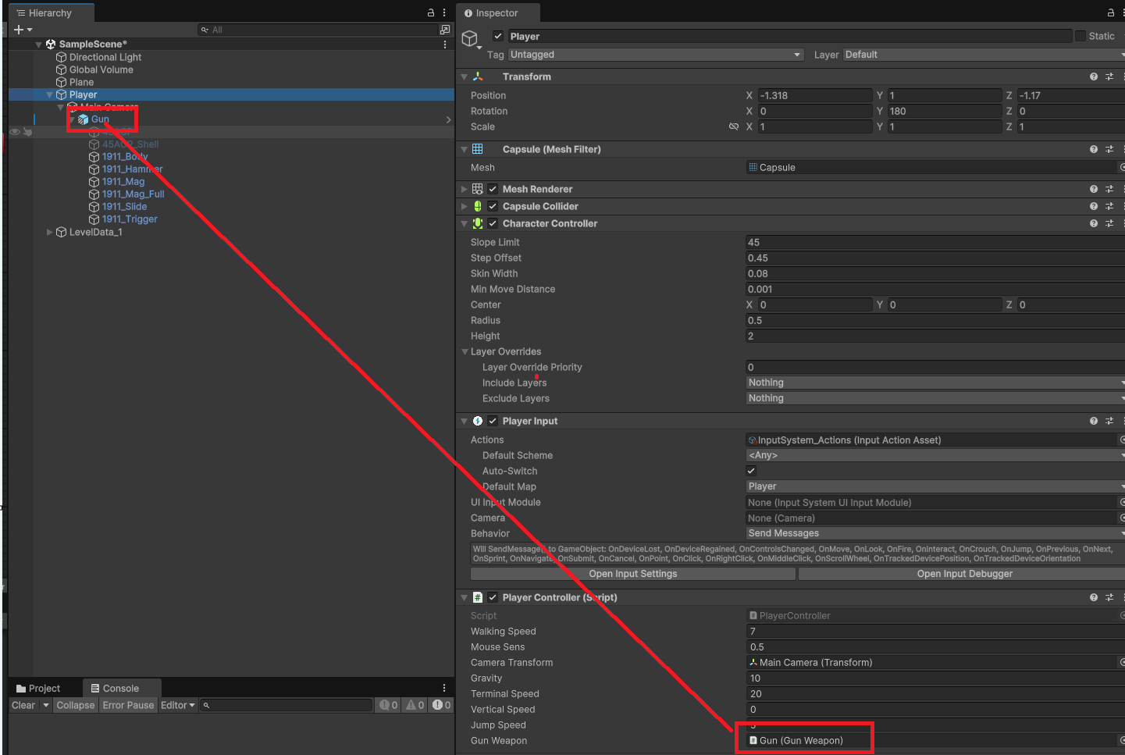The height and width of the screenshot is (755, 1125).
Task: Open SampleScene options menu dots
Action: click(x=445, y=45)
